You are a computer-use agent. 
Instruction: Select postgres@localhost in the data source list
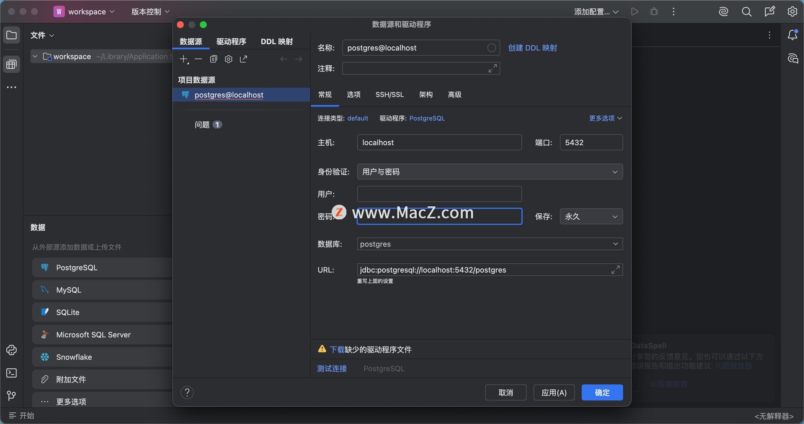click(x=242, y=95)
